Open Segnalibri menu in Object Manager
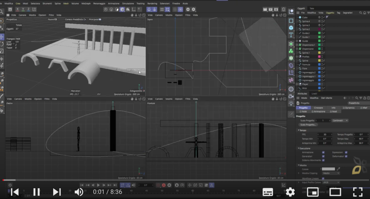370x199 pixels. (348, 13)
